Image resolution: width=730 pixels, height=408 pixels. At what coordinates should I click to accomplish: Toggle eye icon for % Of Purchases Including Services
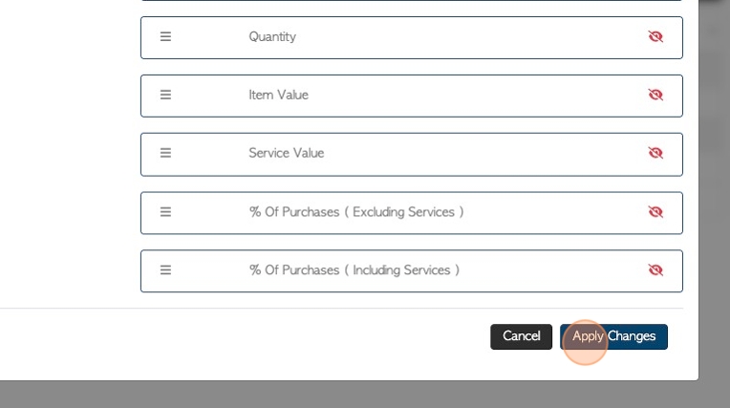coord(655,270)
